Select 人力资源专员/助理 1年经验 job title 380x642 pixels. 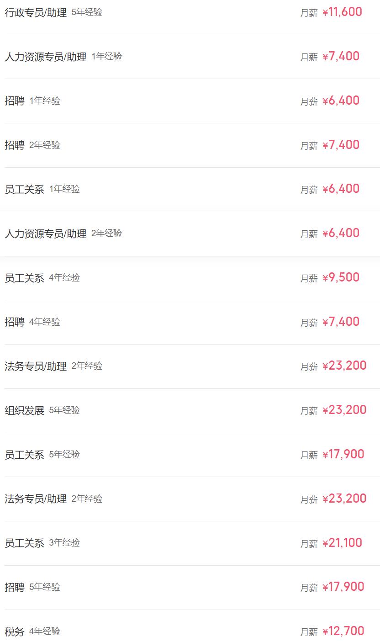click(x=45, y=57)
